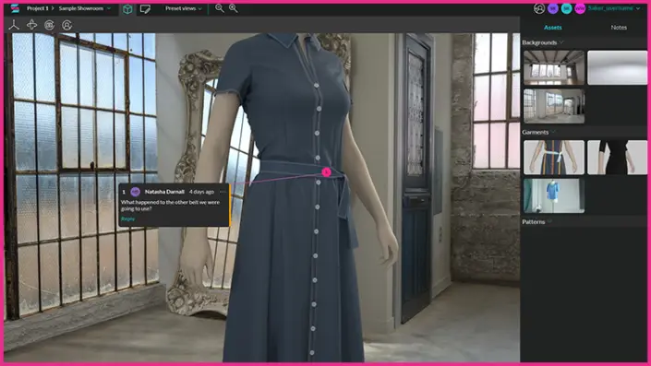Click the zoom in magnifier
This screenshot has height=366, width=651.
point(234,8)
